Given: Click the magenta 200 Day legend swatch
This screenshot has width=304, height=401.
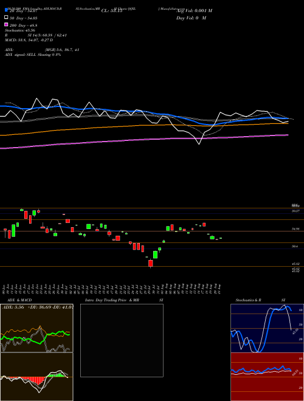Looking at the screenshot, I should [6, 25].
